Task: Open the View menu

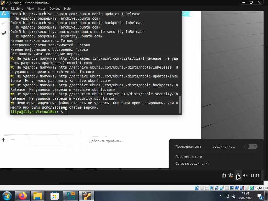Action: 30,9
